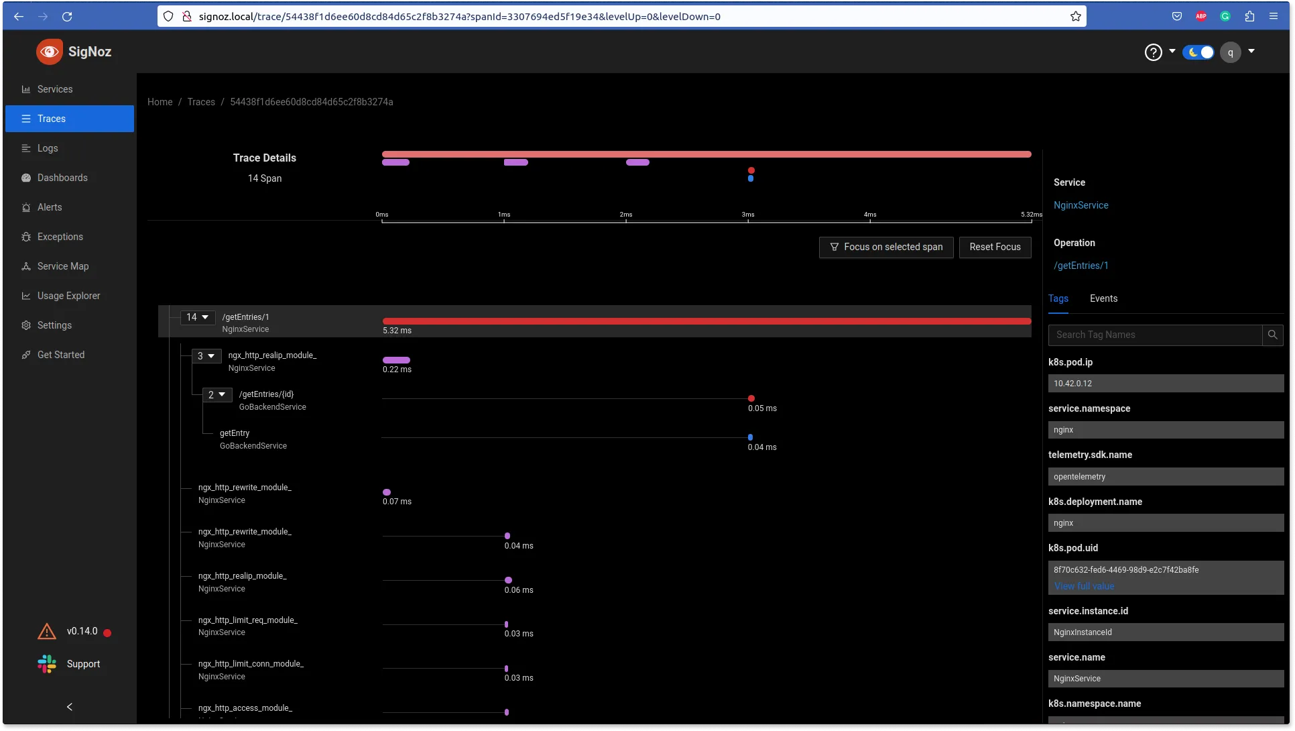The width and height of the screenshot is (1295, 731).
Task: Click the Adblock Plus extension icon
Action: (x=1200, y=16)
